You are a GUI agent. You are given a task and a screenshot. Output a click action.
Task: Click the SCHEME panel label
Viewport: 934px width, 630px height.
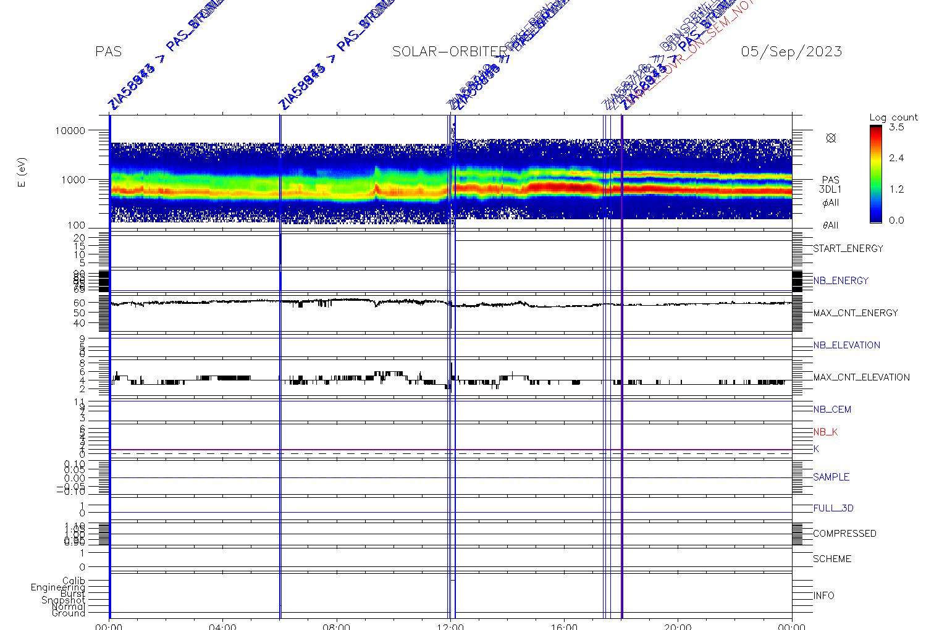[x=832, y=558]
